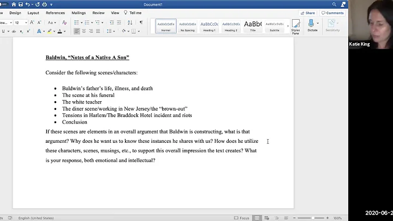Switch to Outline view in status bar
This screenshot has height=221, width=393.
point(276,218)
